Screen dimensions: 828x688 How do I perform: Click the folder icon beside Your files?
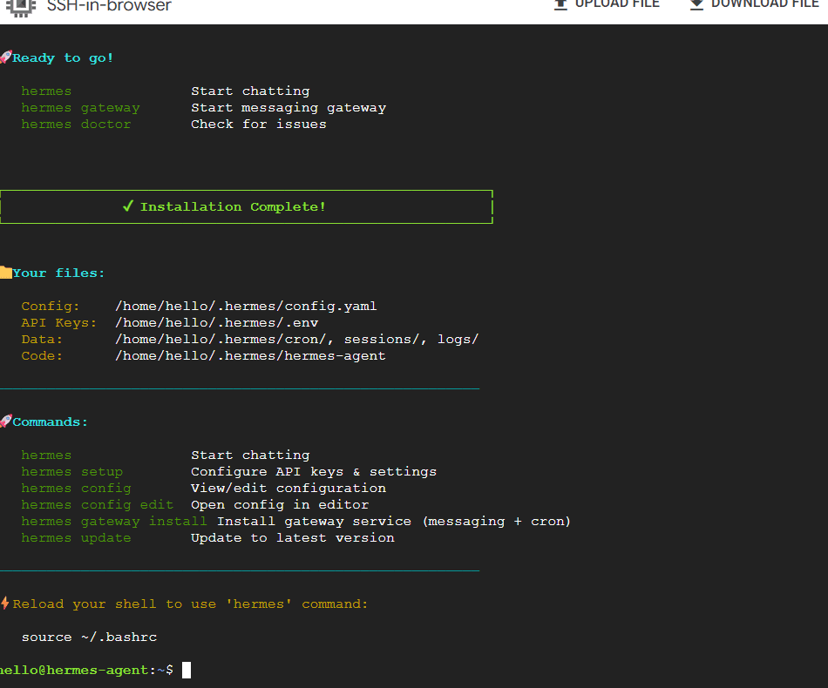6,273
